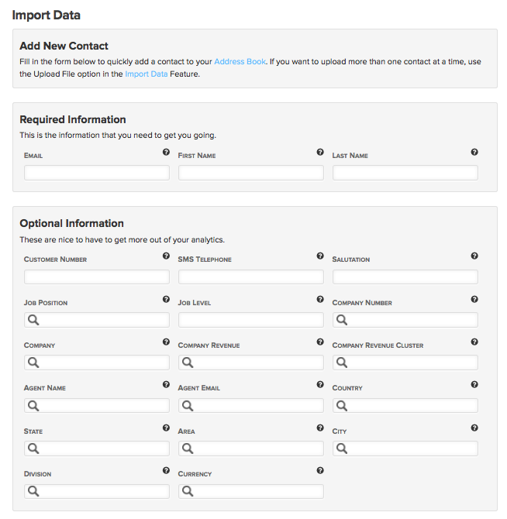Click the search icon in Job Position
The height and width of the screenshot is (519, 507).
click(33, 320)
